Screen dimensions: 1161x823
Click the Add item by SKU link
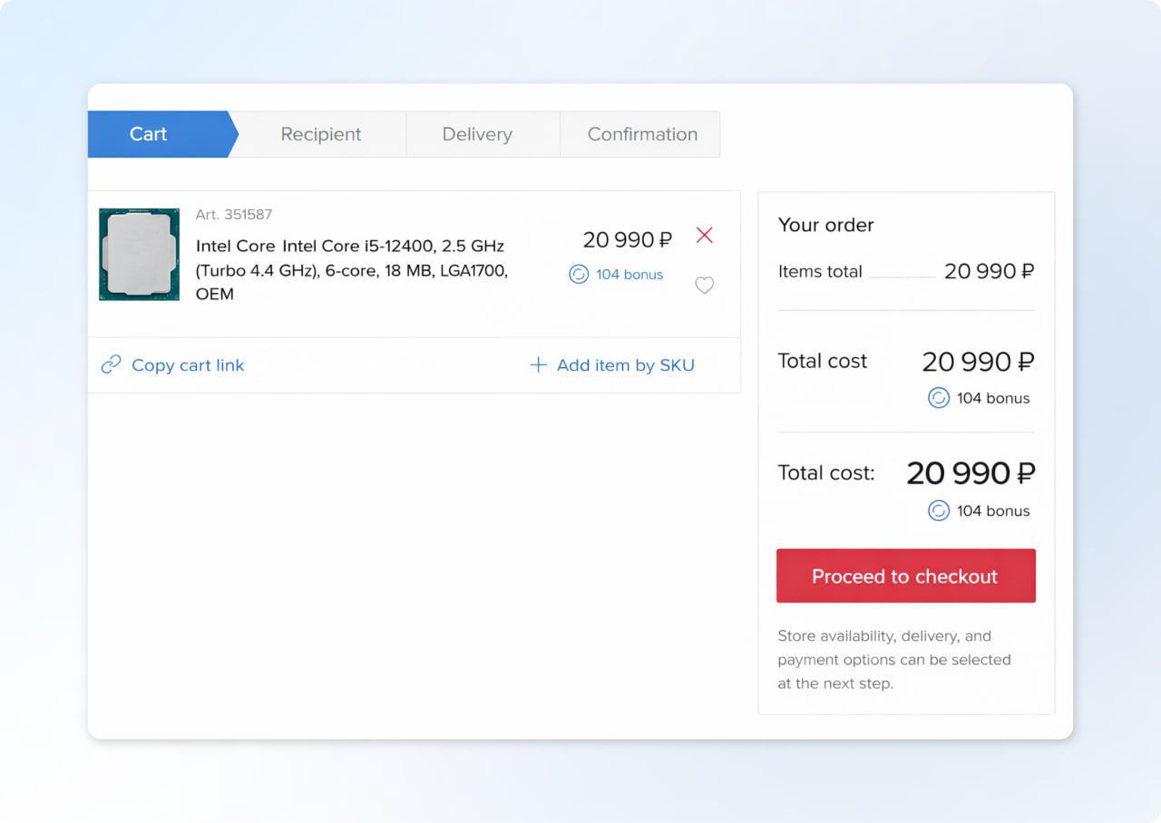pos(625,364)
